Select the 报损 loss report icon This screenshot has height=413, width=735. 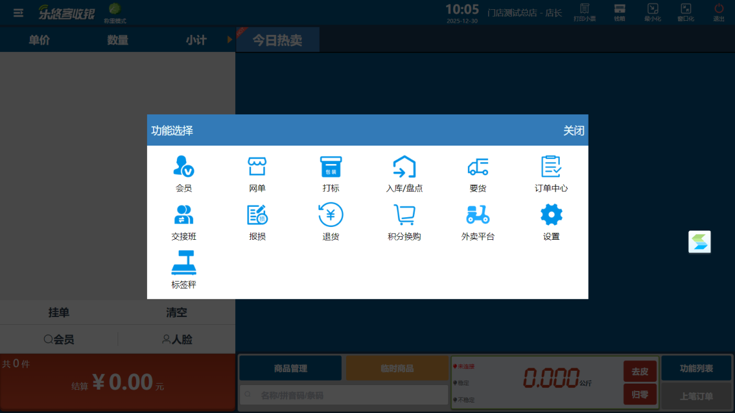click(x=257, y=221)
